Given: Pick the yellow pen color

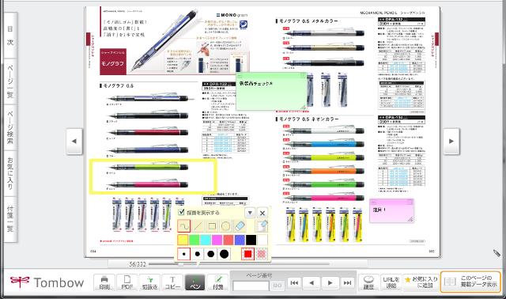Looking at the screenshot, I should point(183,240).
